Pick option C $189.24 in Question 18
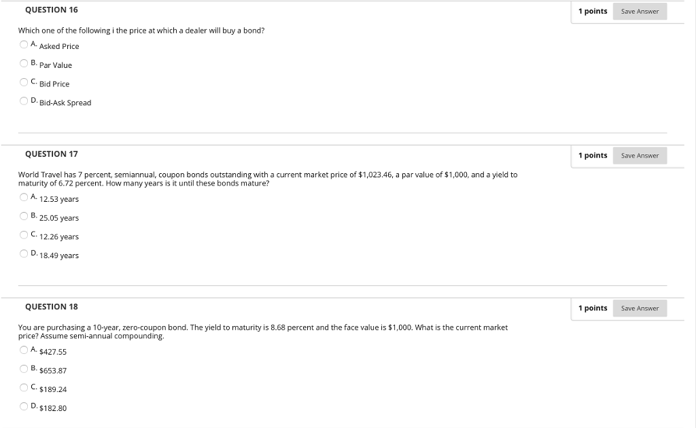This screenshot has width=696, height=428. click(23, 387)
